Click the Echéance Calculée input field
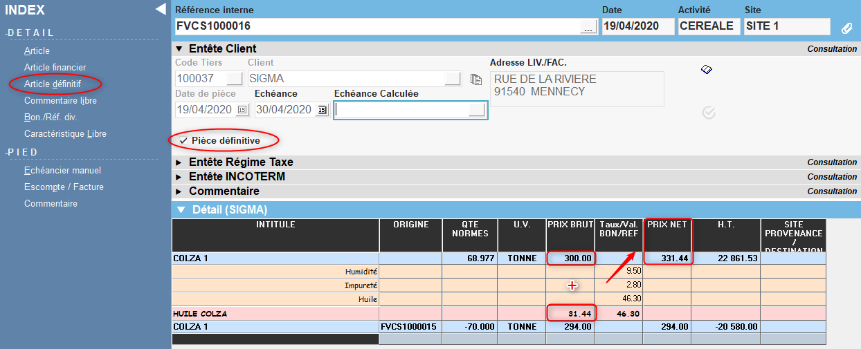861x349 pixels. (x=401, y=110)
